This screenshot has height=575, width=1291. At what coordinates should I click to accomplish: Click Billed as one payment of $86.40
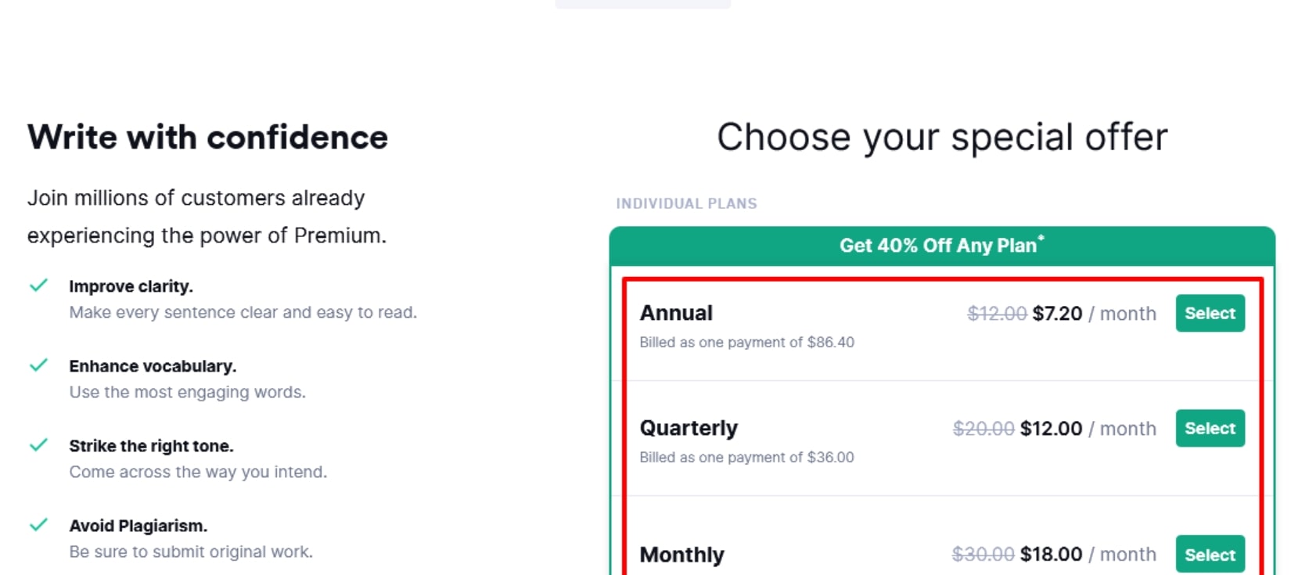click(747, 342)
